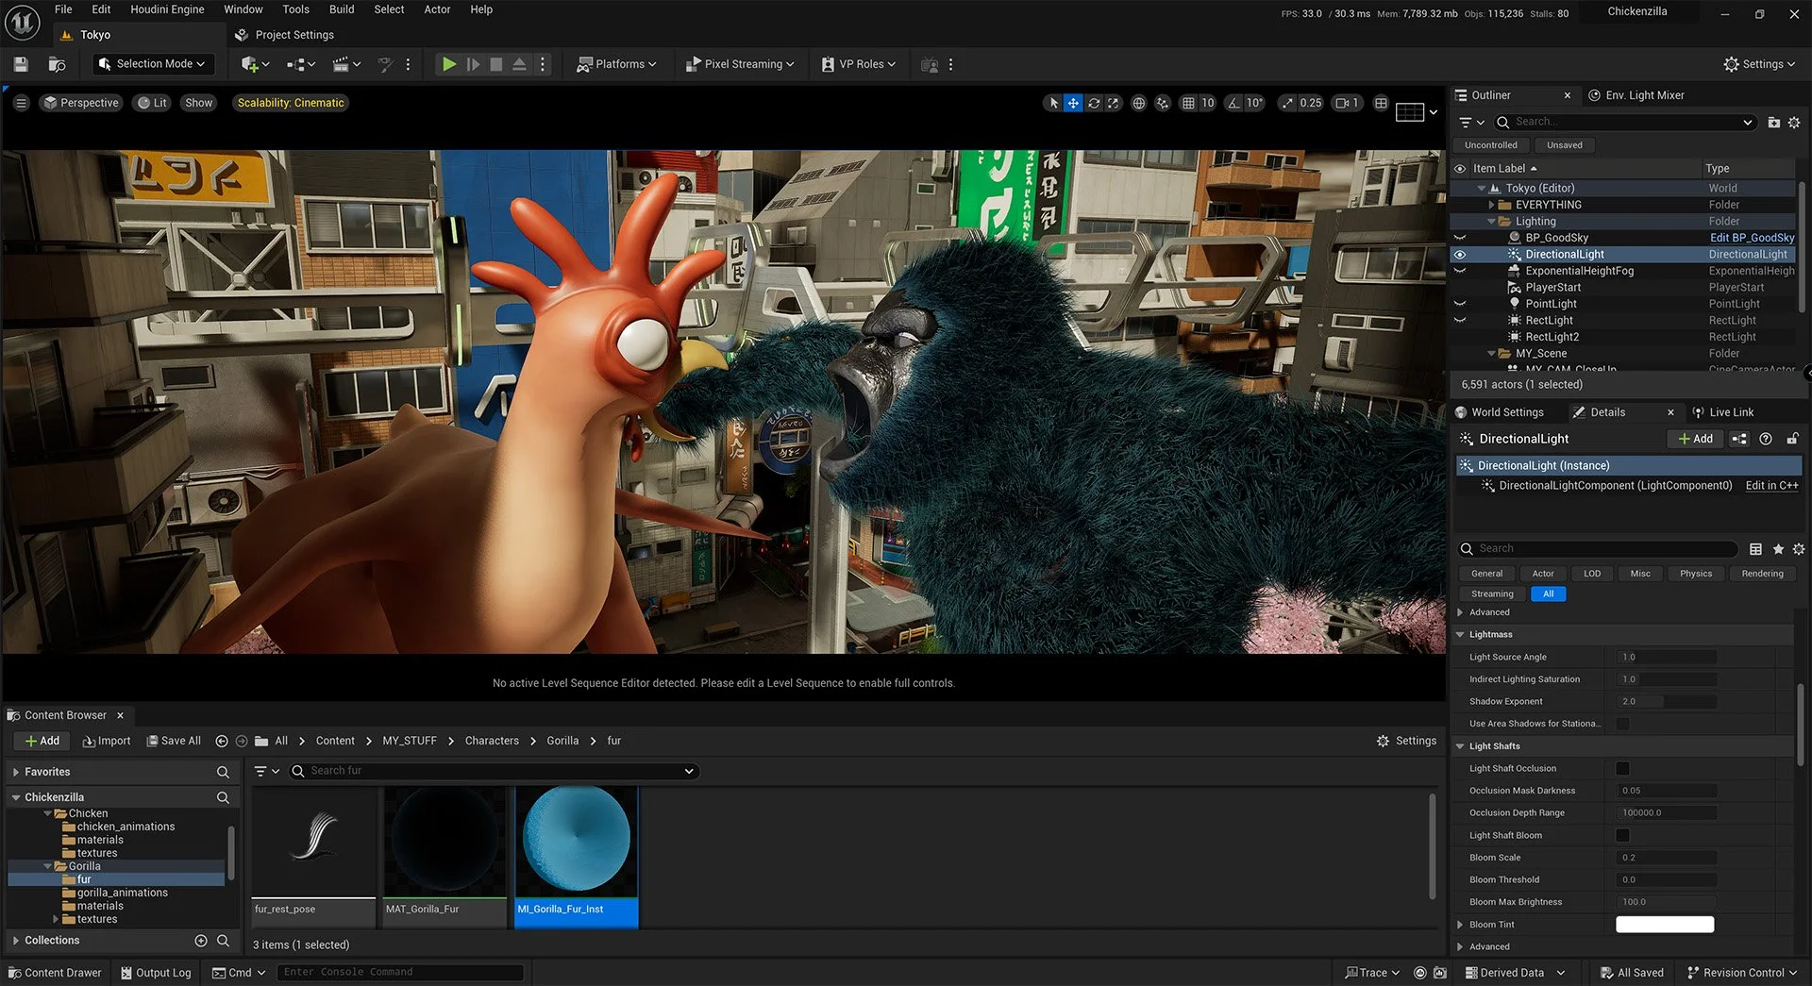Click the Add component button in Details

[x=1696, y=439]
